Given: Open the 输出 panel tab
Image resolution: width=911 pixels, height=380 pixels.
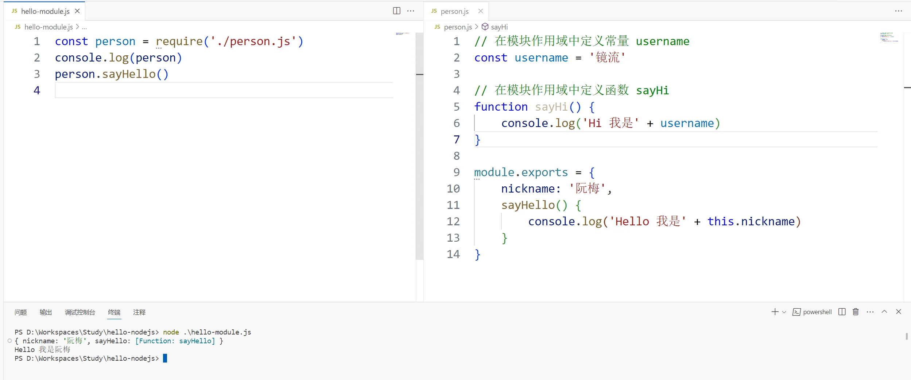Looking at the screenshot, I should point(46,312).
